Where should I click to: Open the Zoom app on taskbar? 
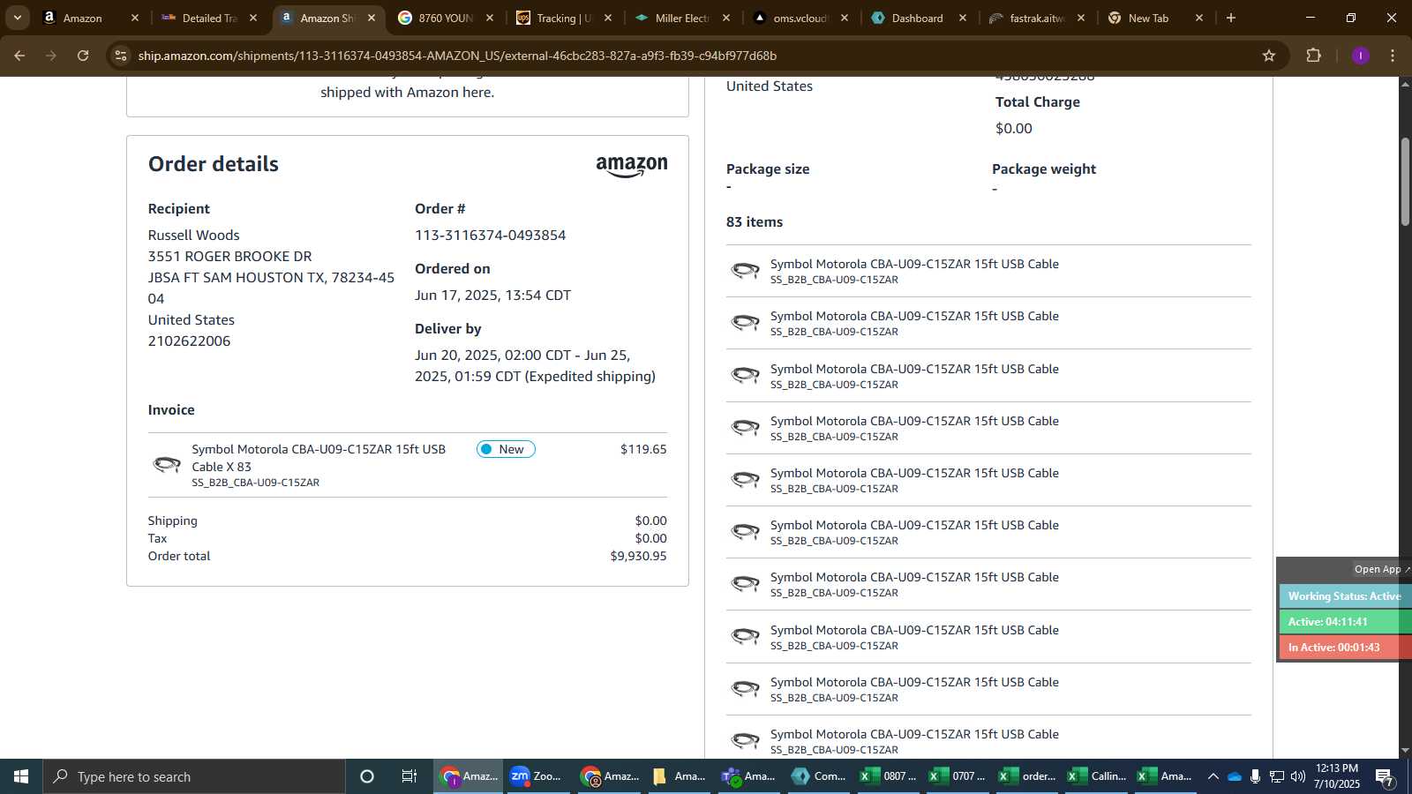coord(537,776)
